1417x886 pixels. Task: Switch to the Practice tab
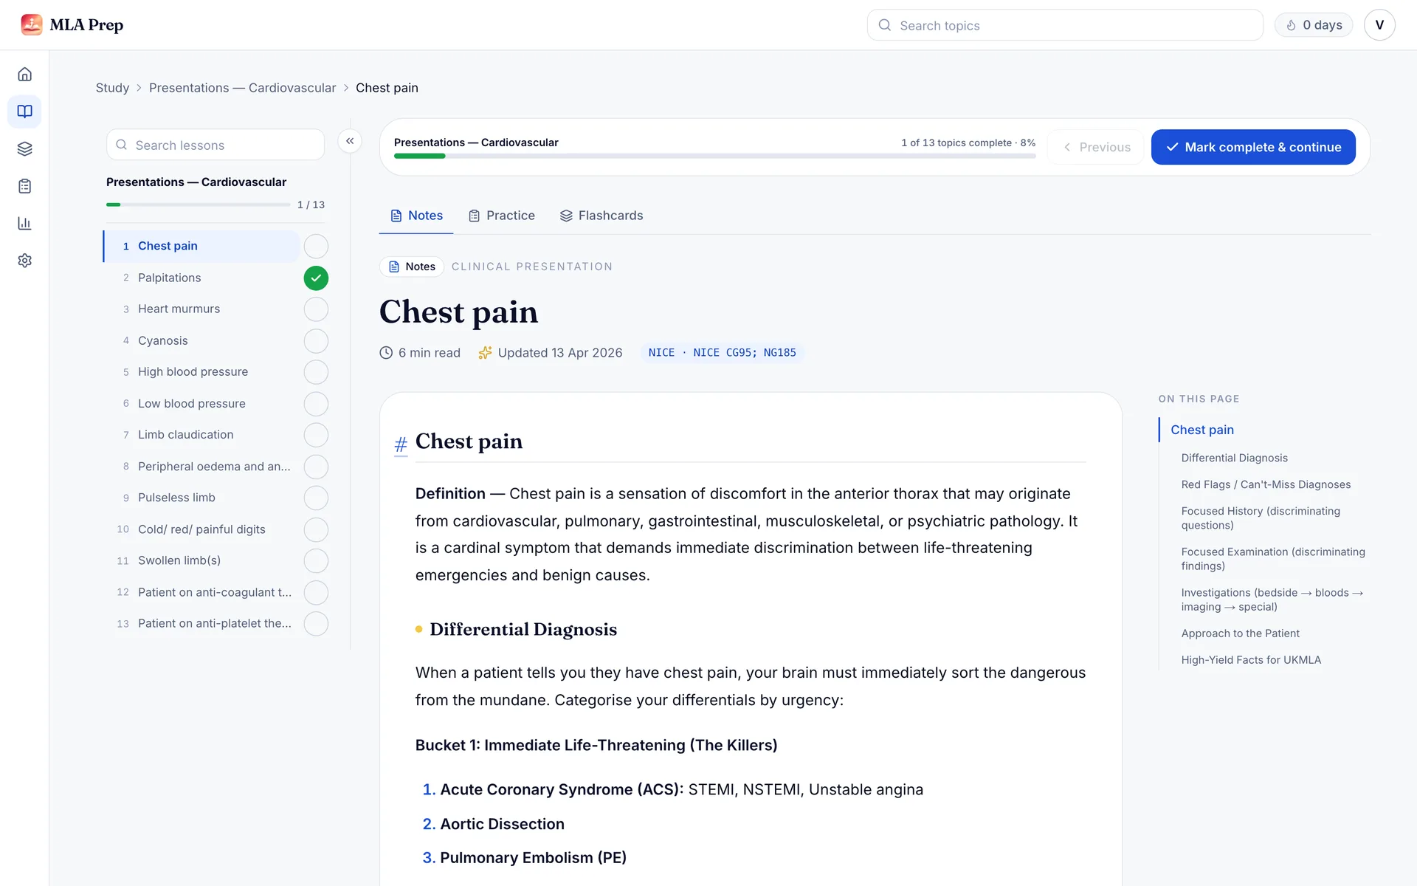click(502, 216)
